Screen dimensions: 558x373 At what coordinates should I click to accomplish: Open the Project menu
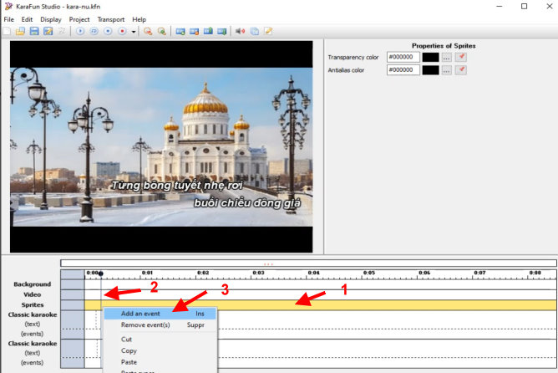point(79,19)
